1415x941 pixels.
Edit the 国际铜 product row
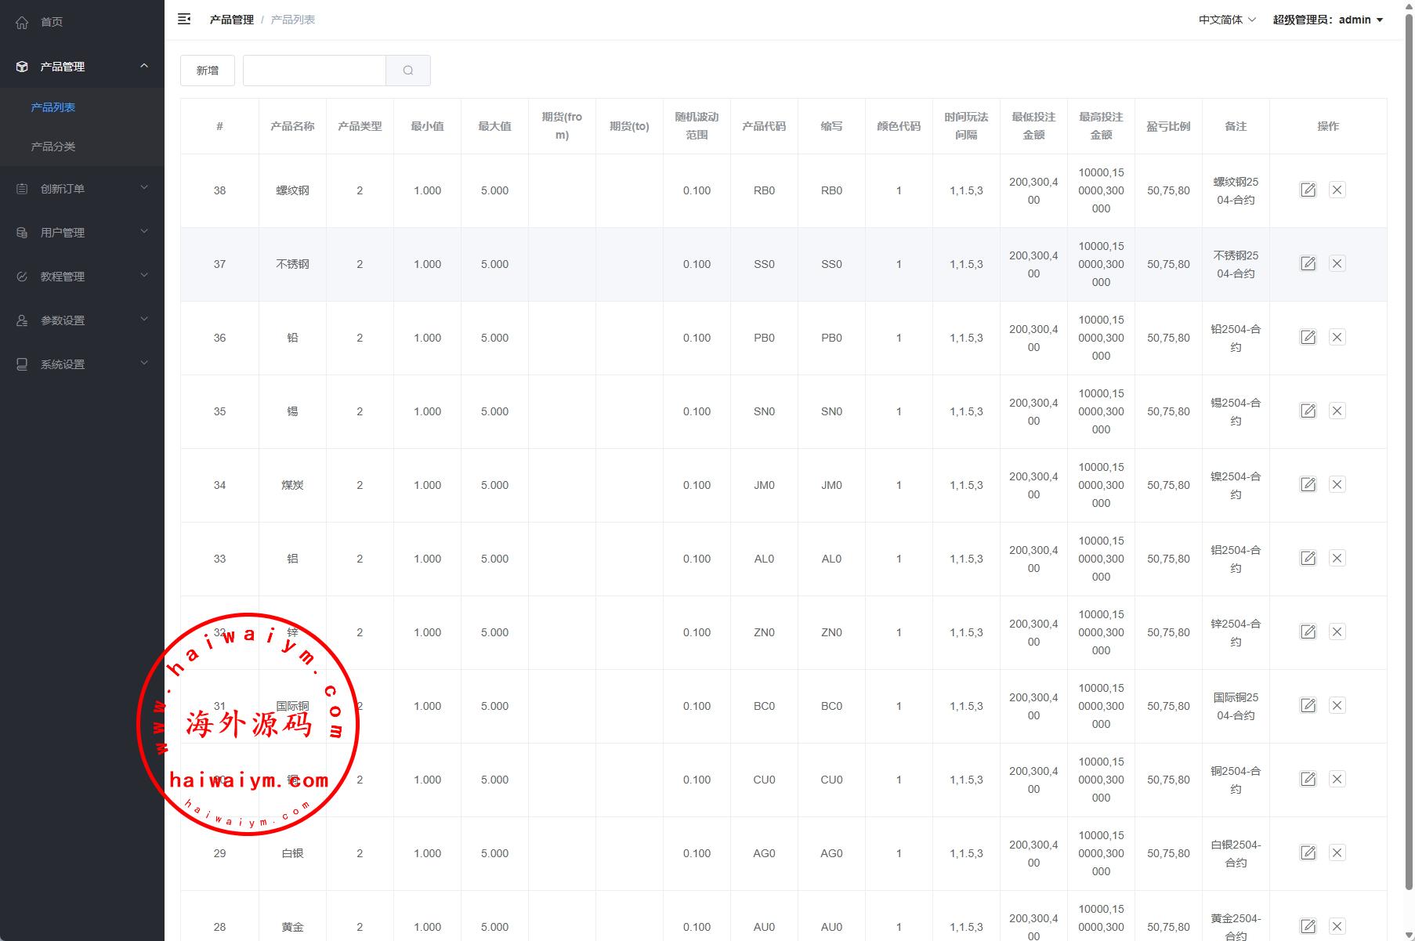coord(1308,706)
